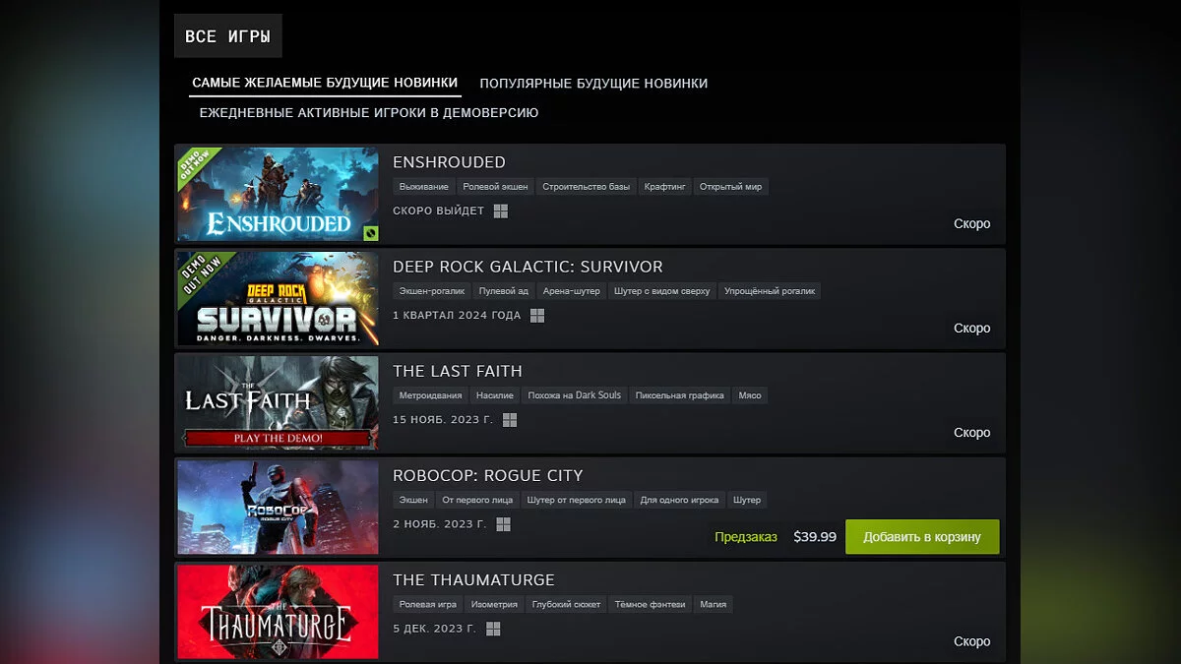
Task: Click Скоро label in The Thaumaturge row
Action: coord(972,641)
